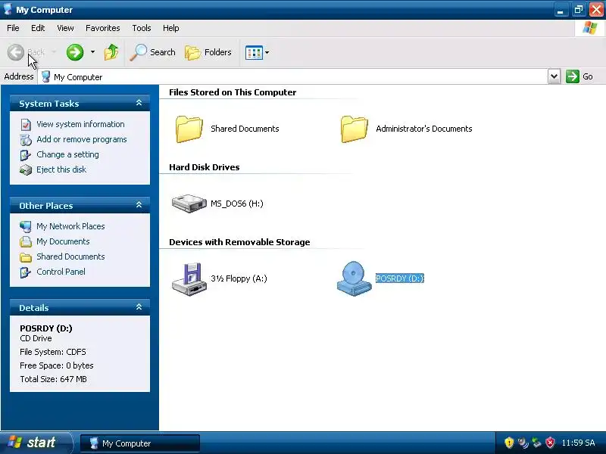Click the My Network Places icon
The width and height of the screenshot is (606, 454).
click(26, 226)
